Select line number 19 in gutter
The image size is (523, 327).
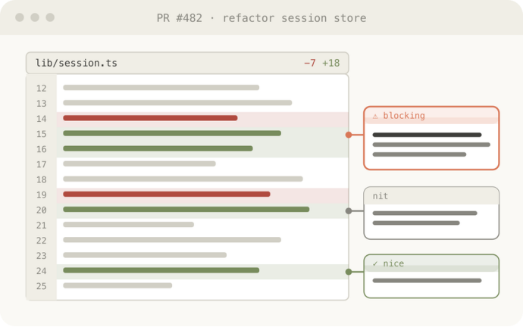click(x=42, y=195)
